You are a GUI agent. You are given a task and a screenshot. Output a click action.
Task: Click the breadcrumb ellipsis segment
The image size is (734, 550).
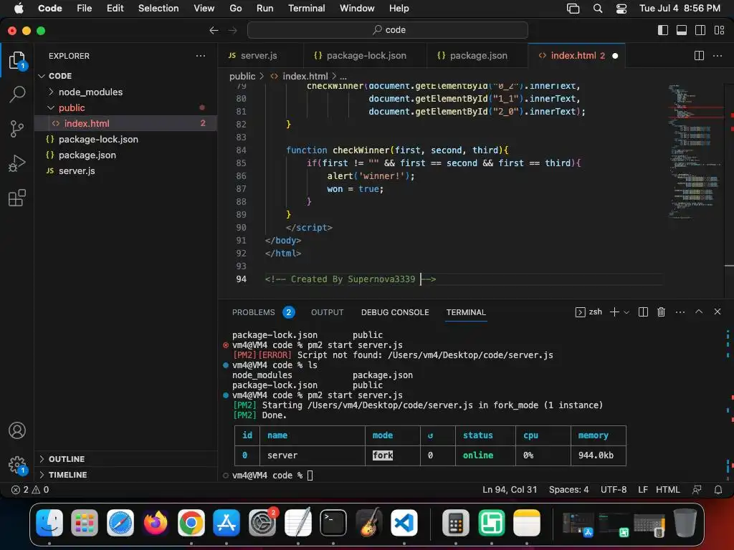point(343,76)
